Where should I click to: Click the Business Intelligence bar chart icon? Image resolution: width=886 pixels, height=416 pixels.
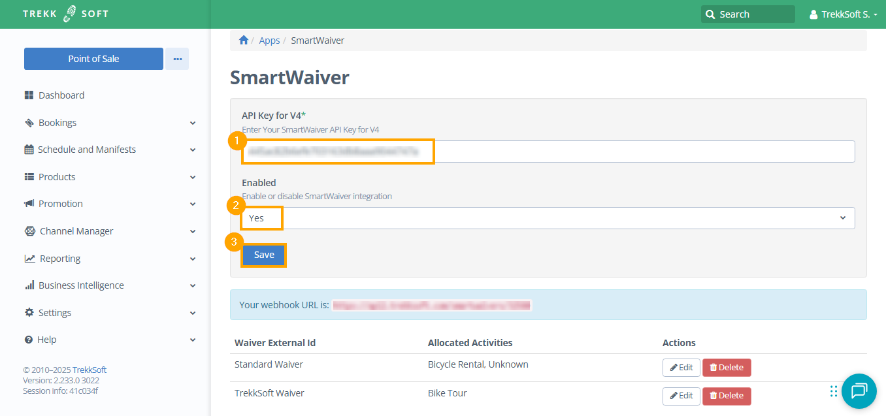pos(29,285)
